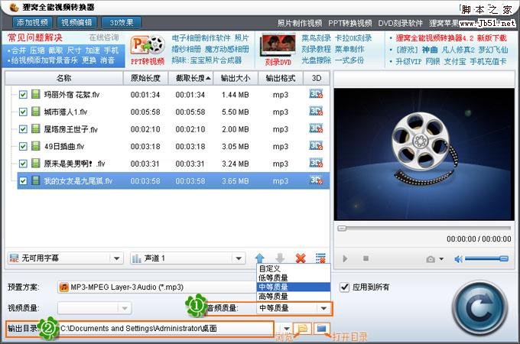Uncheck 49日插曲.flv checkbox
The image size is (520, 344).
23,146
